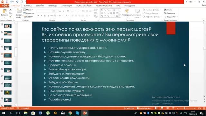Click the numbered list icon

[x=78, y=11]
